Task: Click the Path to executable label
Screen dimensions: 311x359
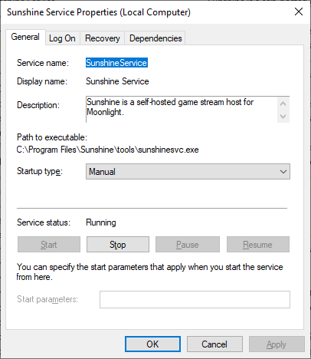Action: (52, 137)
